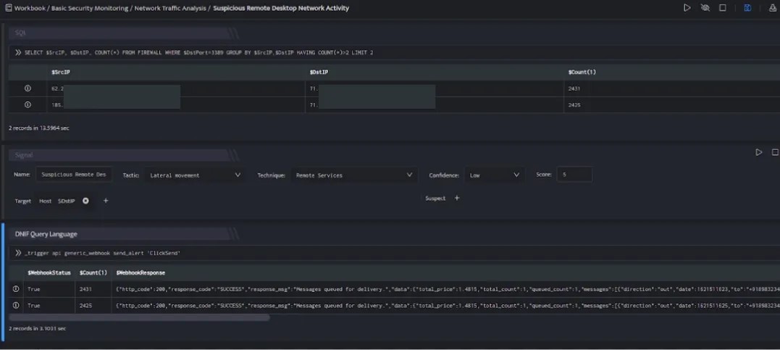Open the Technique dropdown showing Remote Services
The width and height of the screenshot is (780, 350).
point(353,175)
